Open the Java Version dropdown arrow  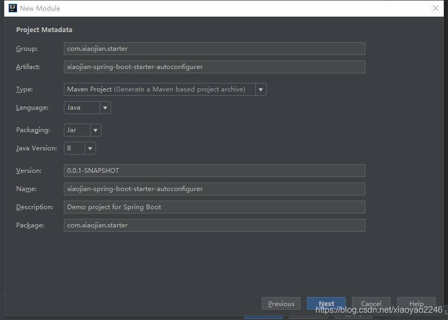90,148
